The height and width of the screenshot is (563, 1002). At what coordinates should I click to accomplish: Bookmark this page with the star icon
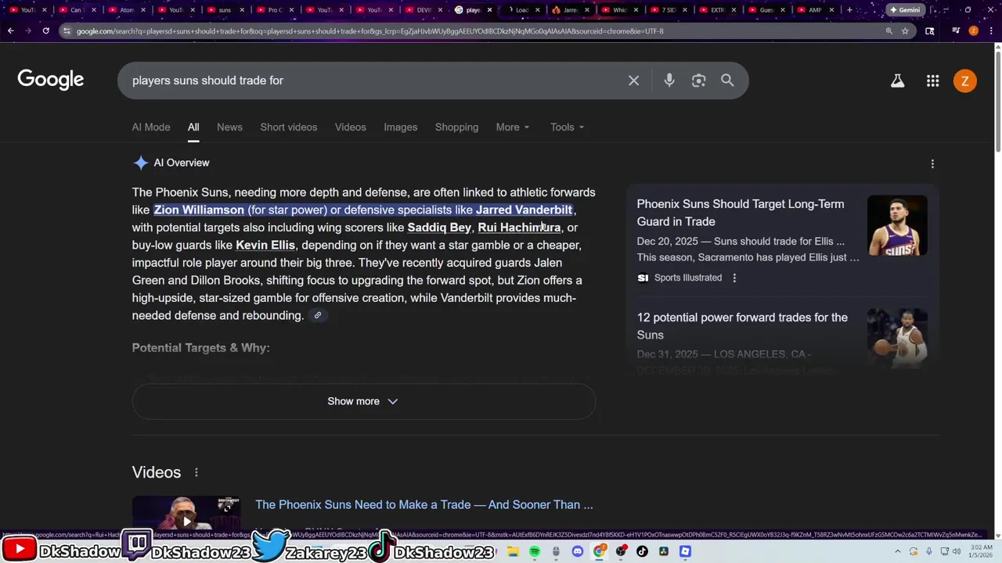click(905, 31)
